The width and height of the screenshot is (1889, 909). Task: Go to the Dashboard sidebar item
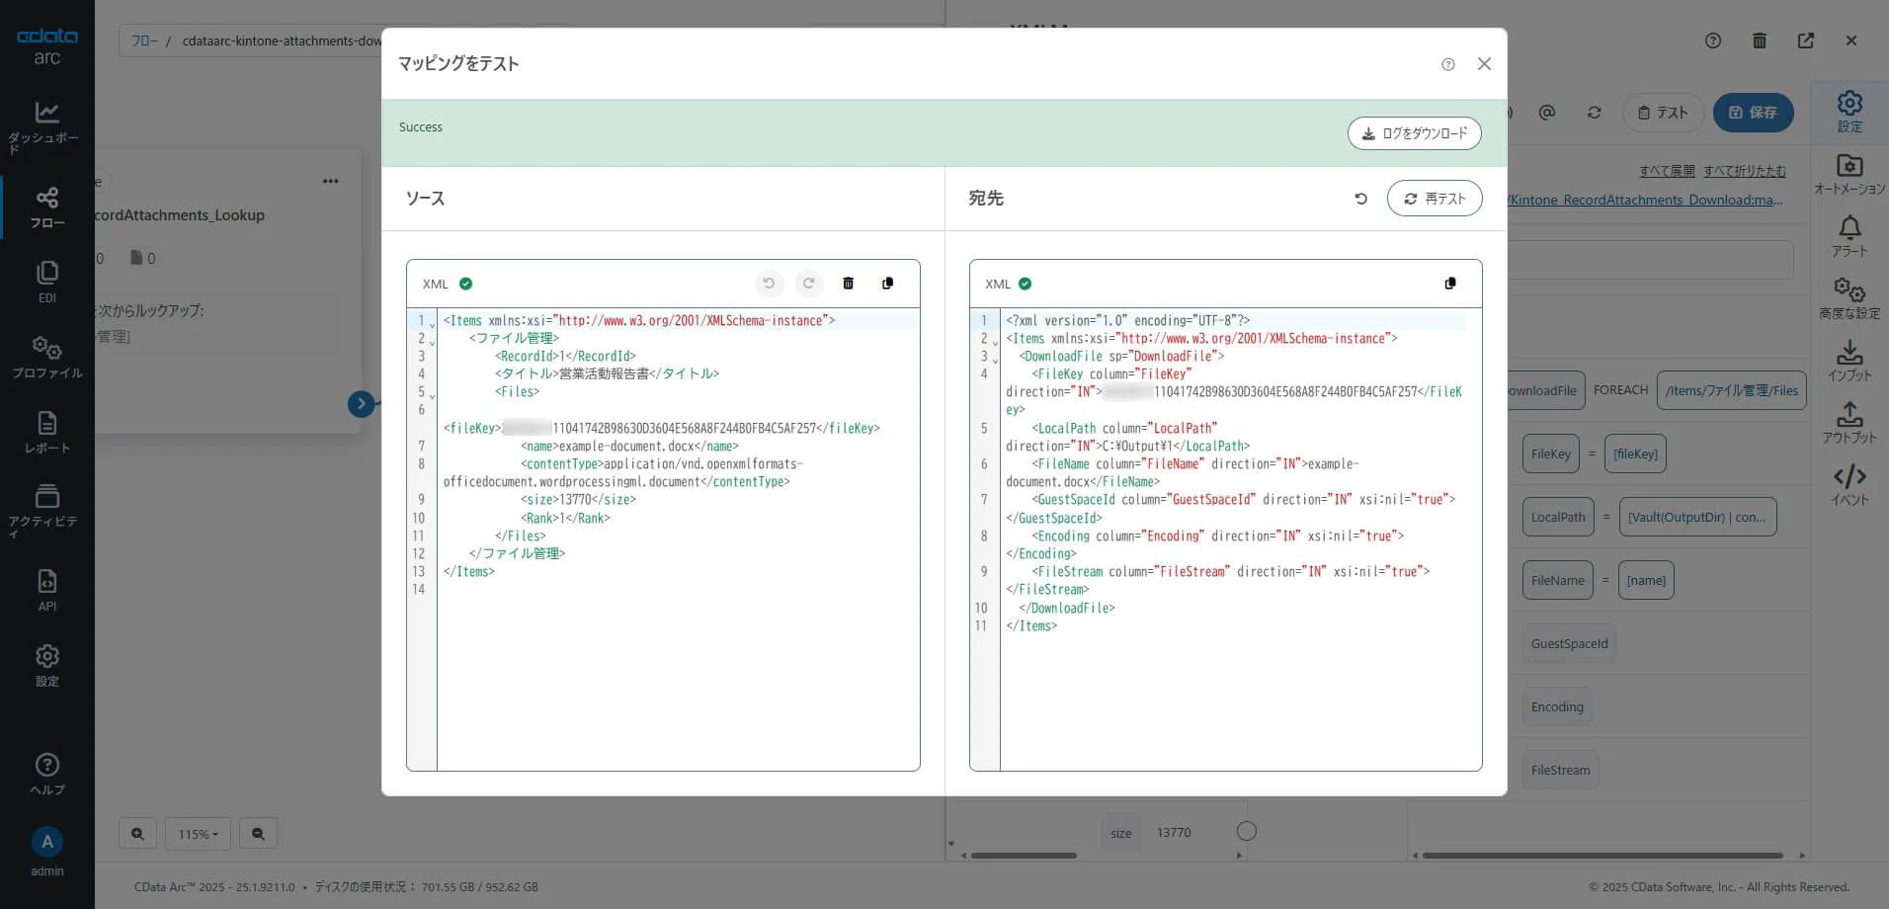point(46,125)
